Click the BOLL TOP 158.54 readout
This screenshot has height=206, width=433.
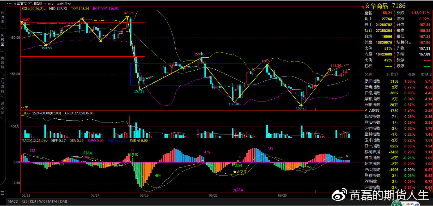coord(80,9)
